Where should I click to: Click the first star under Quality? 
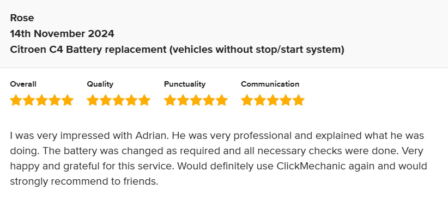[x=93, y=100]
